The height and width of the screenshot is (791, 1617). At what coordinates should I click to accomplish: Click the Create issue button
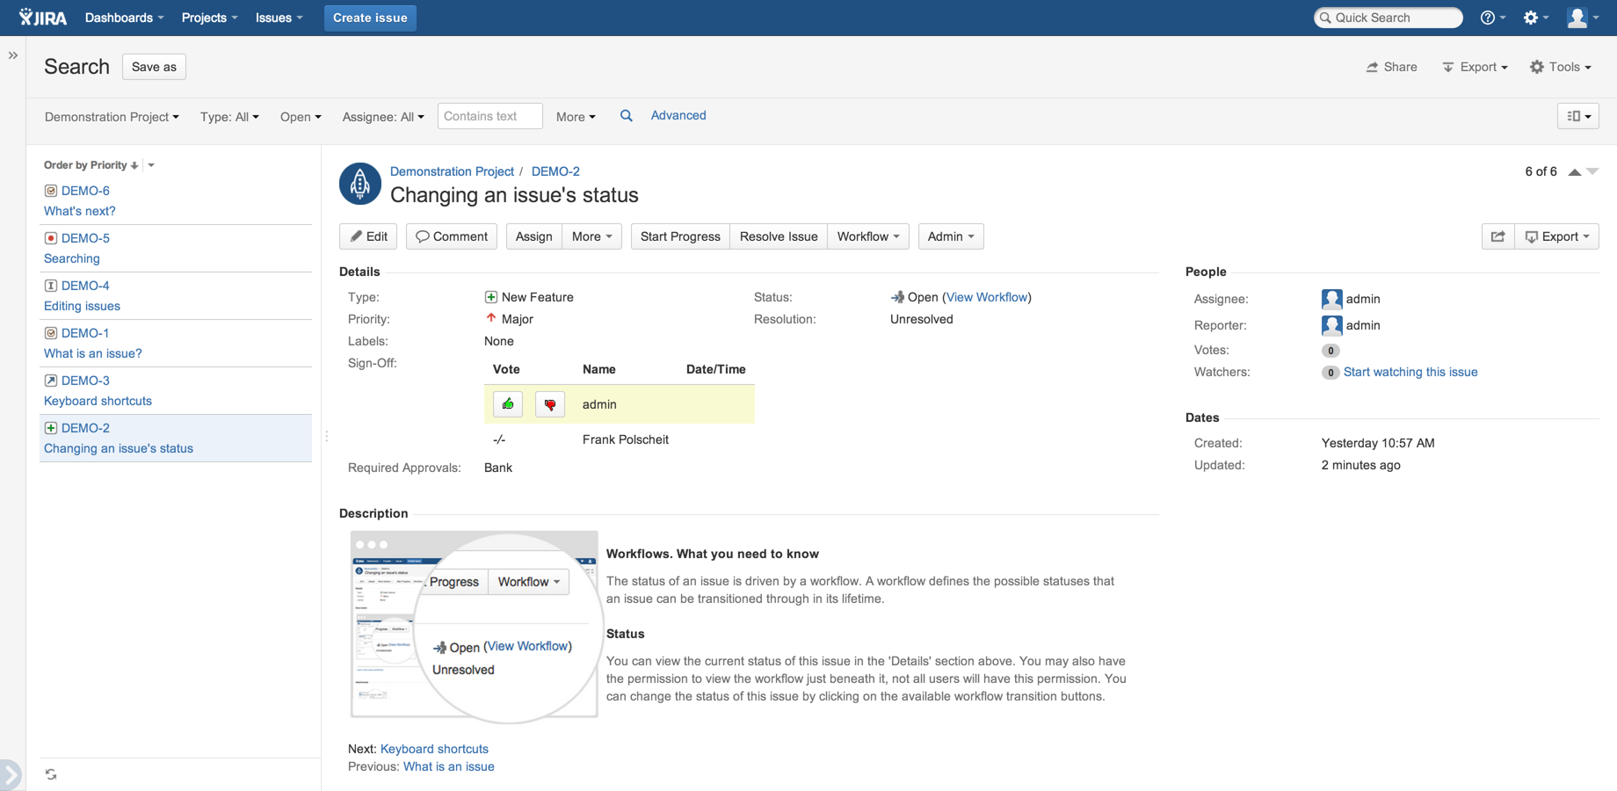[369, 18]
